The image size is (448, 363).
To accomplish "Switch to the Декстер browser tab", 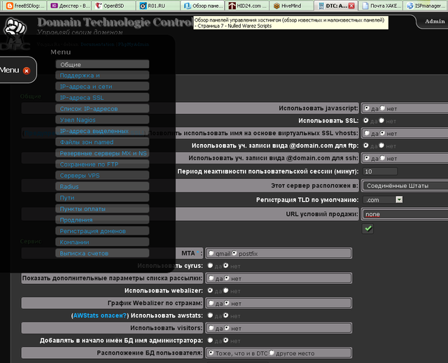I will [x=70, y=6].
